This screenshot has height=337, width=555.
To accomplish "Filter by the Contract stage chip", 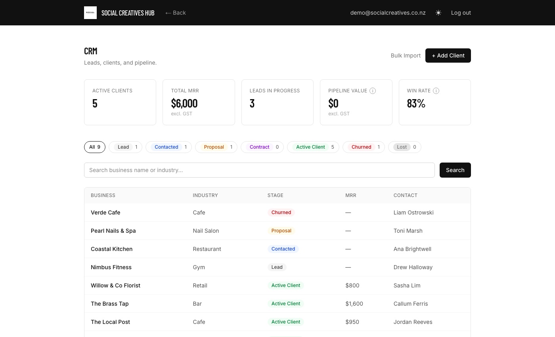I will (x=262, y=147).
